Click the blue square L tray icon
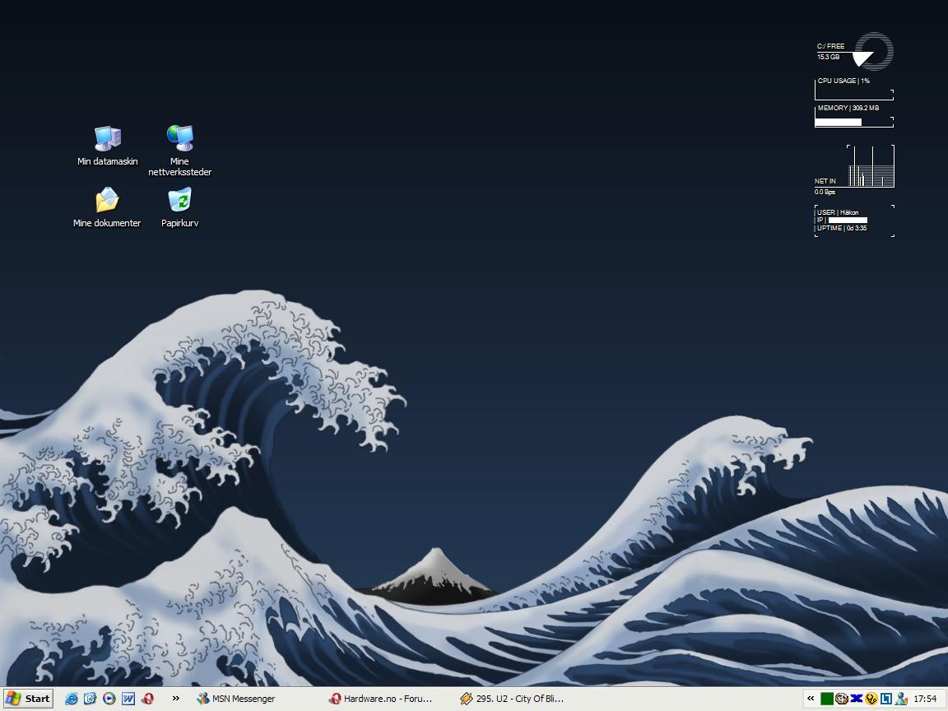This screenshot has height=711, width=948. tap(886, 699)
